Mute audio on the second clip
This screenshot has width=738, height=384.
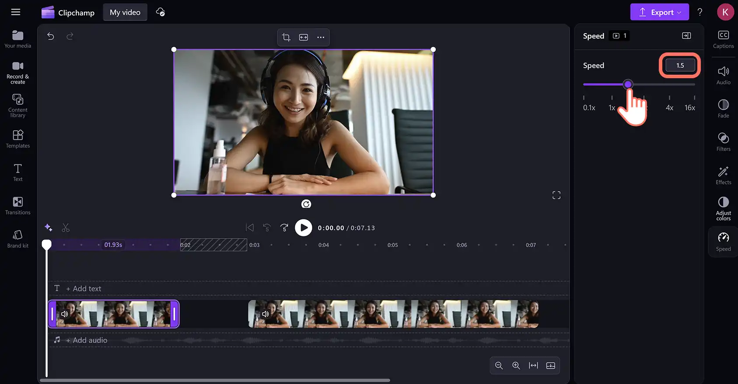tap(265, 314)
